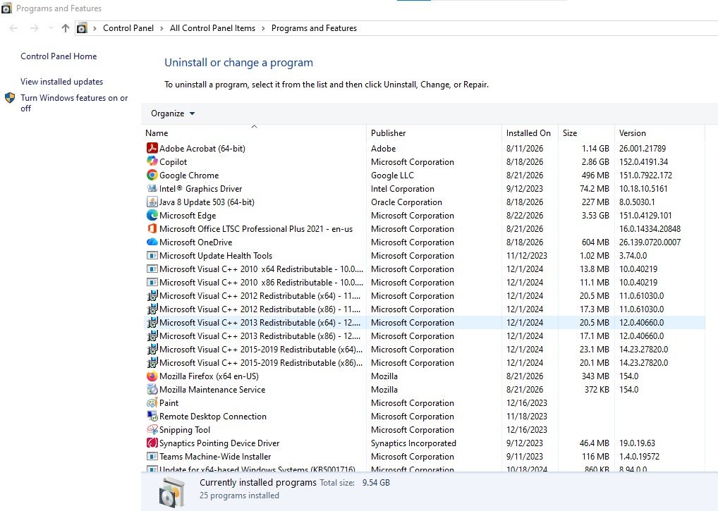This screenshot has height=511, width=718.
Task: Click the back navigation arrow
Action: (13, 28)
